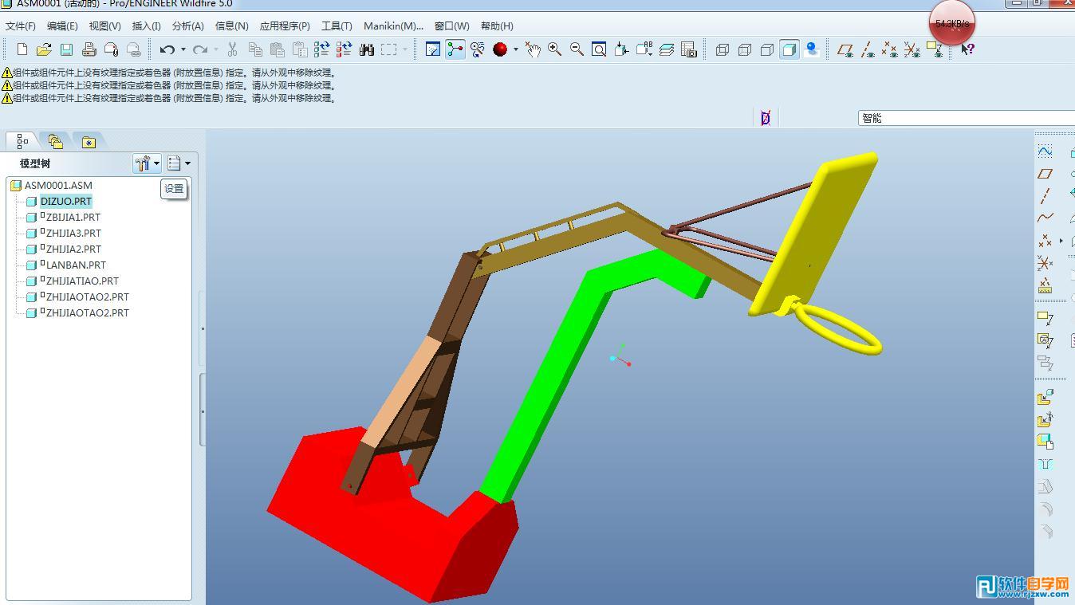Toggle shaded display mode
The height and width of the screenshot is (605, 1075).
tap(790, 49)
